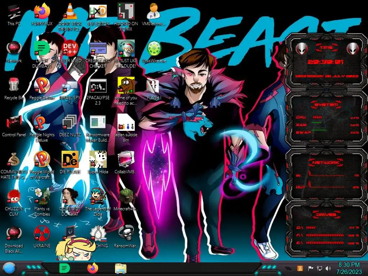Image resolution: width=368 pixels, height=276 pixels.
Task: Click the NETWORK widget header
Action: point(326,162)
